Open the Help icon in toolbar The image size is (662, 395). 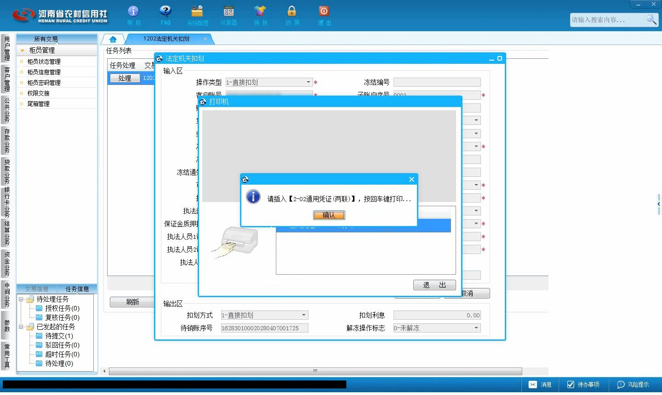134,15
